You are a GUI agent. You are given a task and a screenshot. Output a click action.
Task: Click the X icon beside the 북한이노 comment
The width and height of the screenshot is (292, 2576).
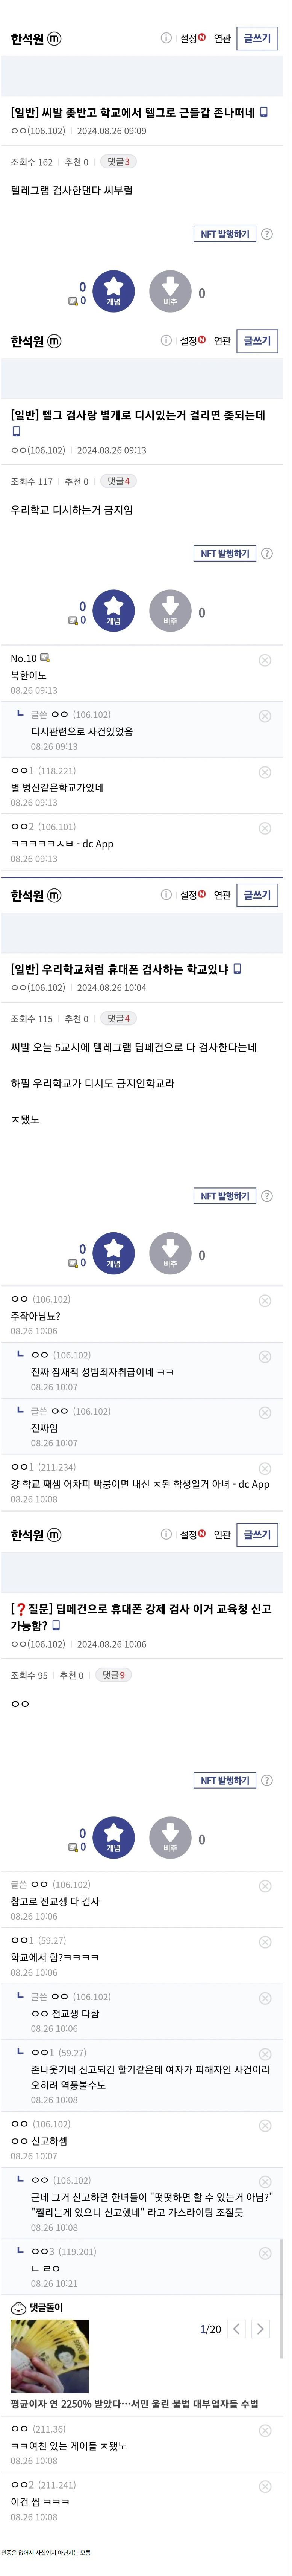point(265,660)
